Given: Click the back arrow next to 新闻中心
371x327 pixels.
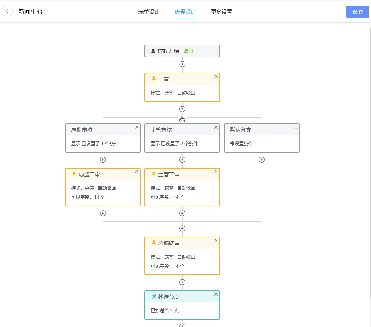Looking at the screenshot, I should coord(7,11).
